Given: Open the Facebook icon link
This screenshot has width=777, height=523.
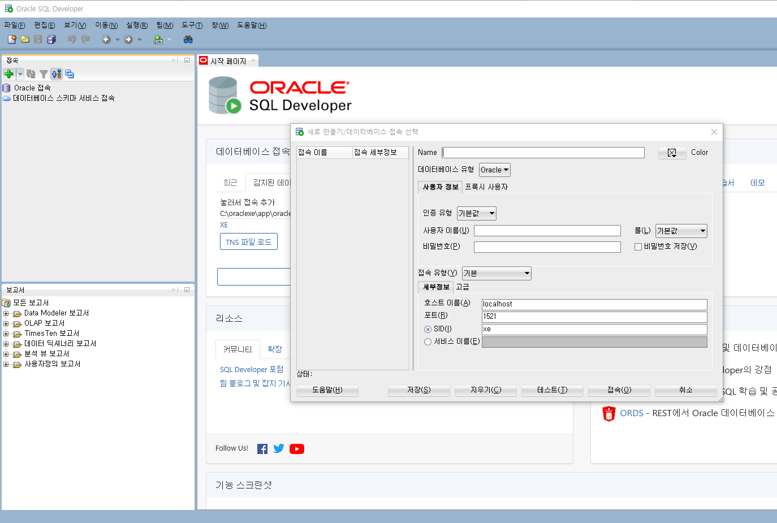Looking at the screenshot, I should click(262, 449).
